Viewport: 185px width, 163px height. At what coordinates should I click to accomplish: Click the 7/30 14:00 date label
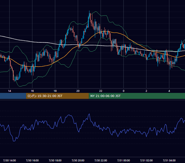(x=10, y=160)
